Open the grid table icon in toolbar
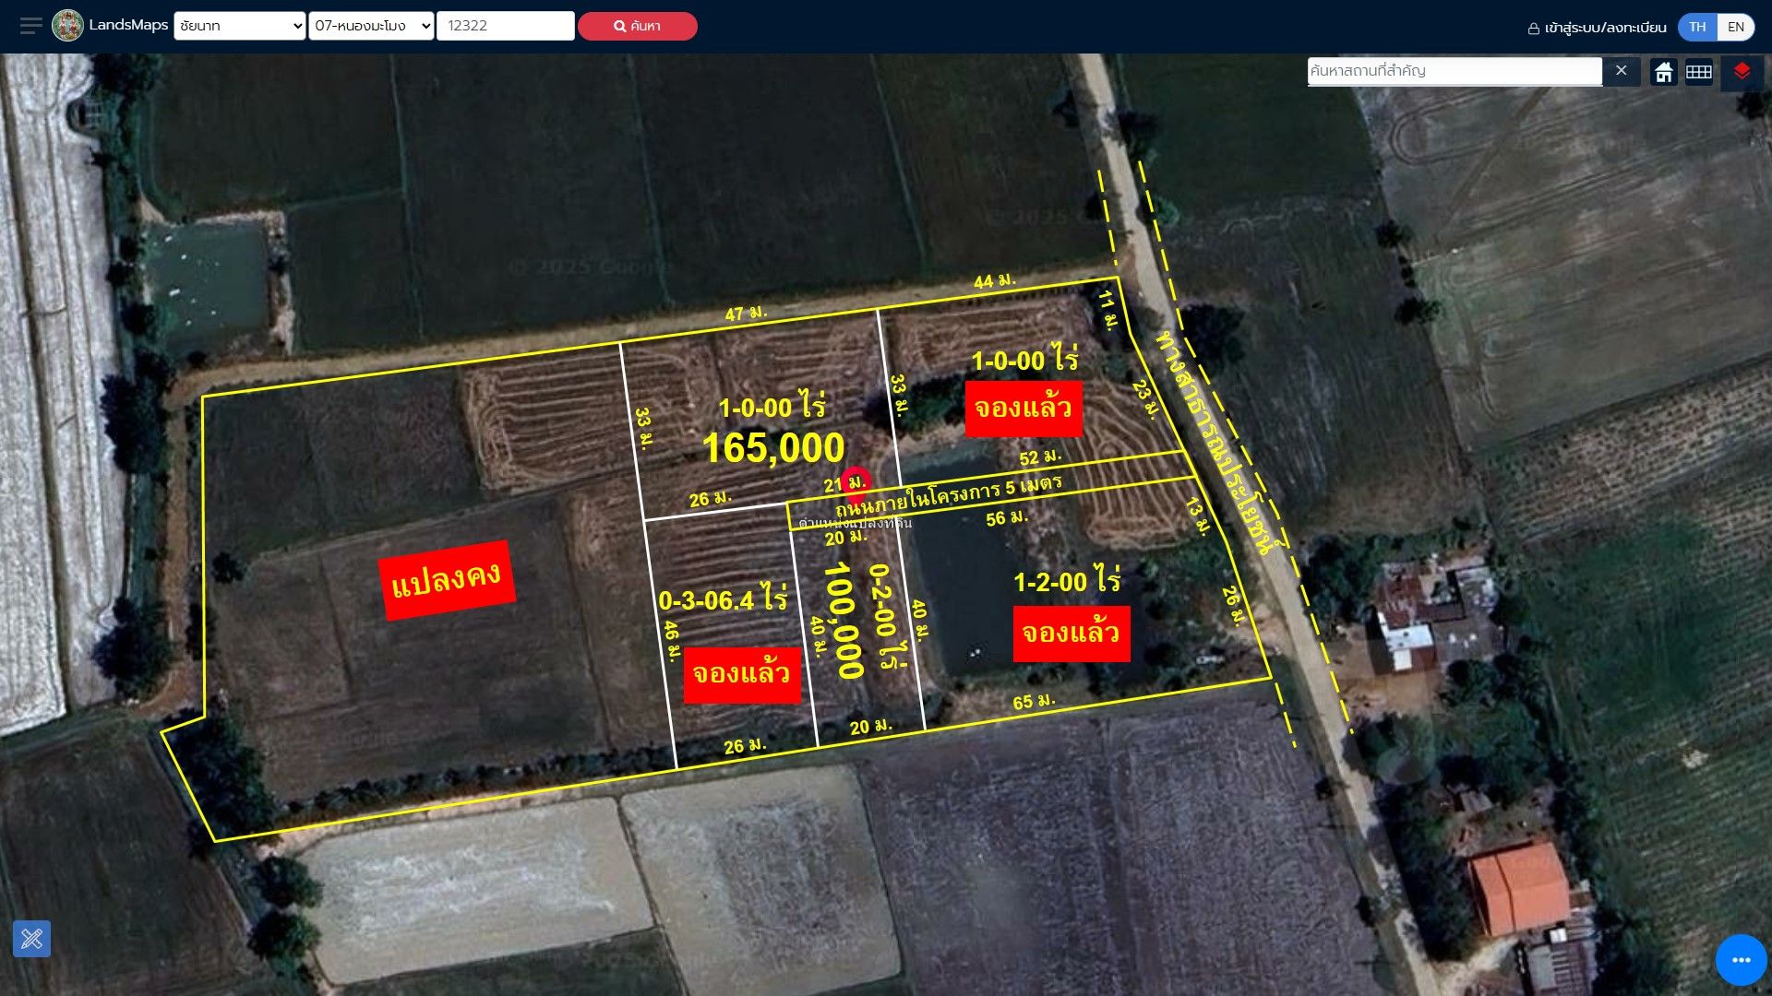Image resolution: width=1772 pixels, height=996 pixels. point(1698,72)
